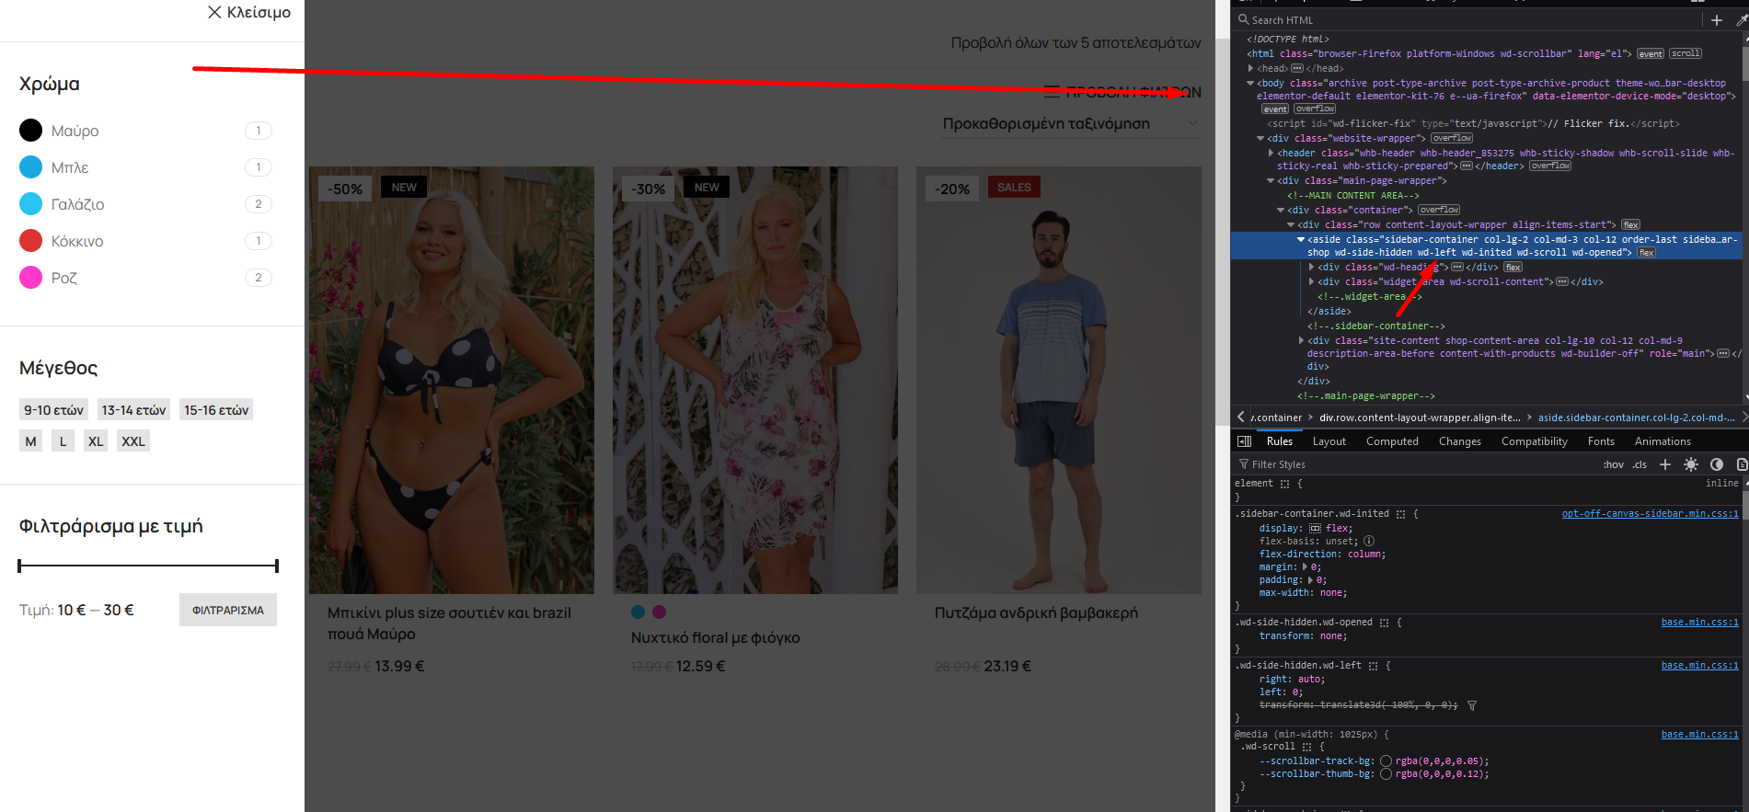Expand the head element in tree

(x=1251, y=68)
